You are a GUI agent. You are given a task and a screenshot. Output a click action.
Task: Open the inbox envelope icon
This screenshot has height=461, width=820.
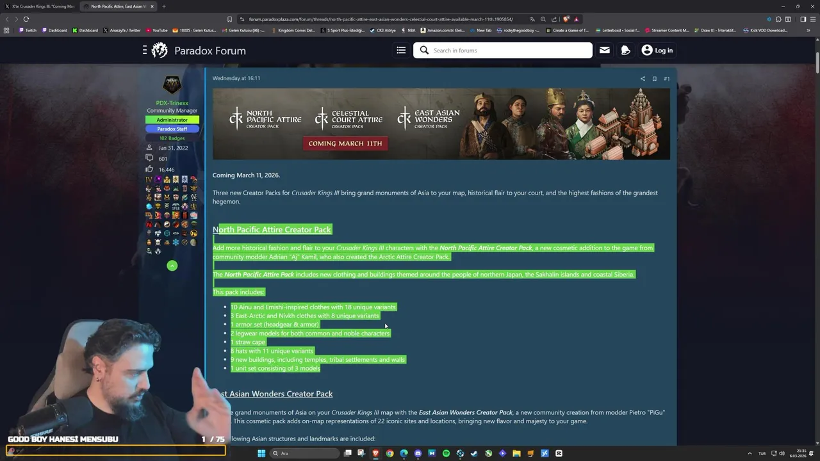(x=604, y=50)
